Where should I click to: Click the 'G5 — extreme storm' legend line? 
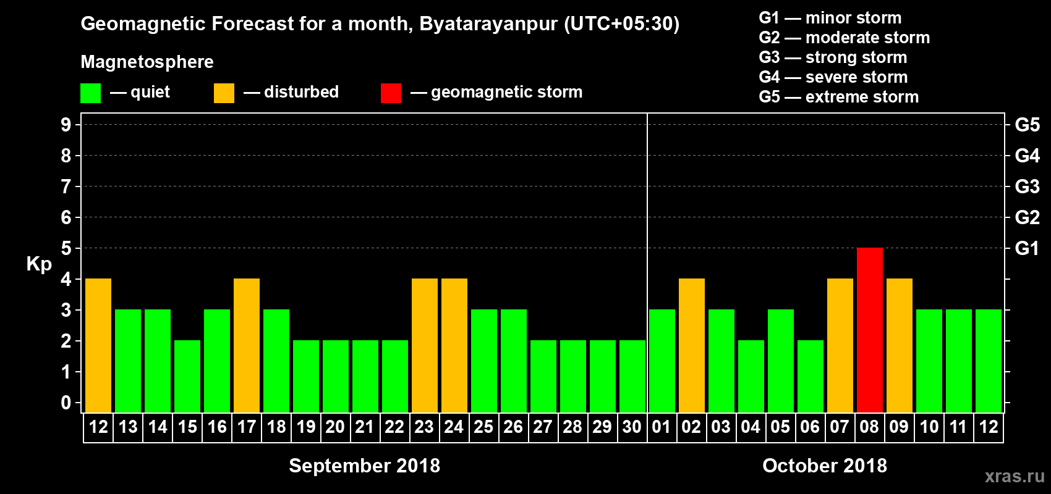coord(839,97)
